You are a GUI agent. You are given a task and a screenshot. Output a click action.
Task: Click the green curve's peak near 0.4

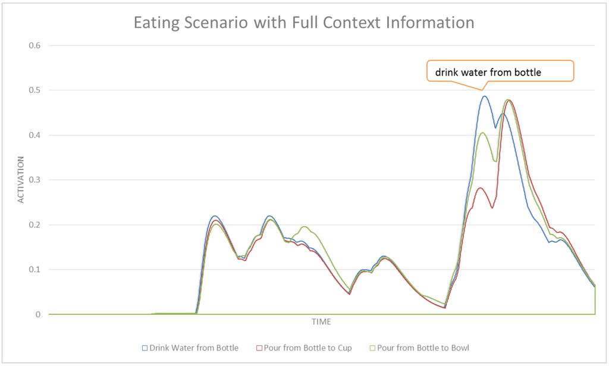point(483,133)
